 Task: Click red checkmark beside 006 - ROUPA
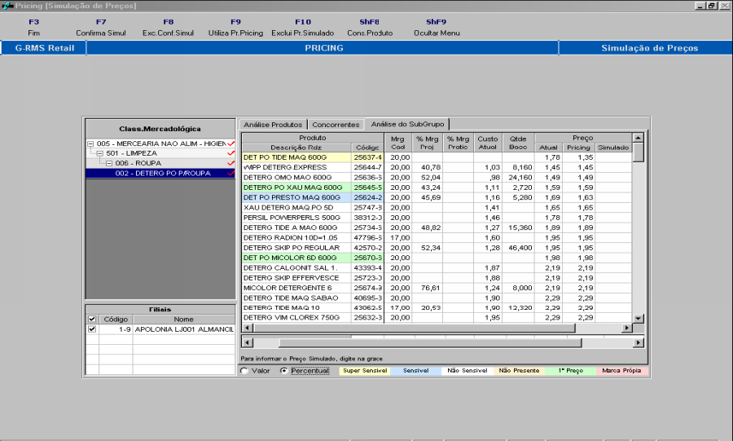[231, 163]
